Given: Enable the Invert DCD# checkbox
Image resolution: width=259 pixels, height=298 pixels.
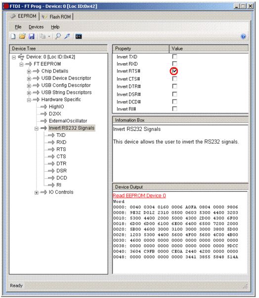Looking at the screenshot, I should click(174, 102).
